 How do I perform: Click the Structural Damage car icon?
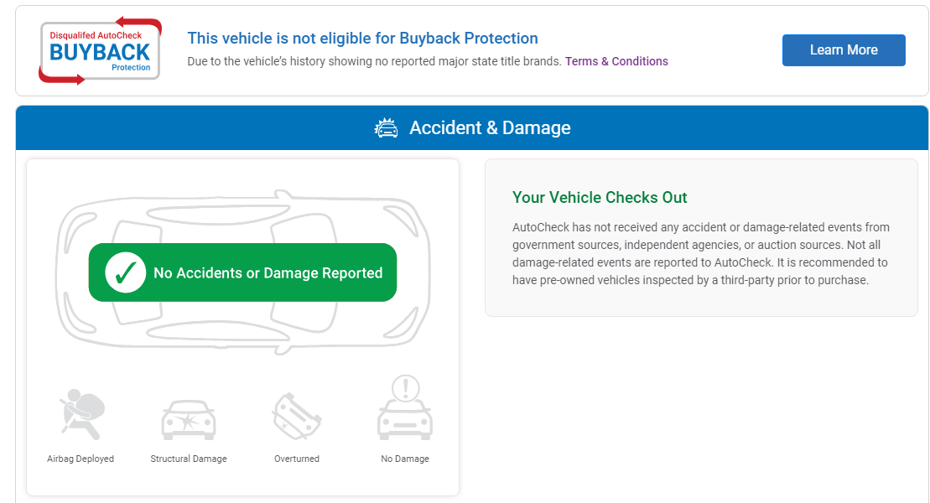pos(189,418)
